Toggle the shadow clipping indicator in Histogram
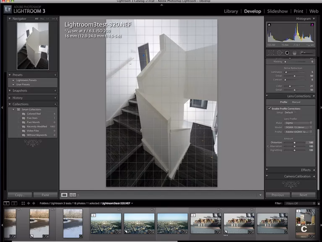This screenshot has height=242, width=322. point(269,25)
